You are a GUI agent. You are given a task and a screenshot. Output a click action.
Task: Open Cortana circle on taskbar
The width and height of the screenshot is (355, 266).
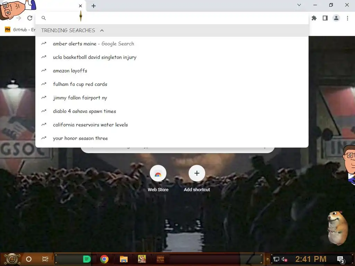pos(29,259)
